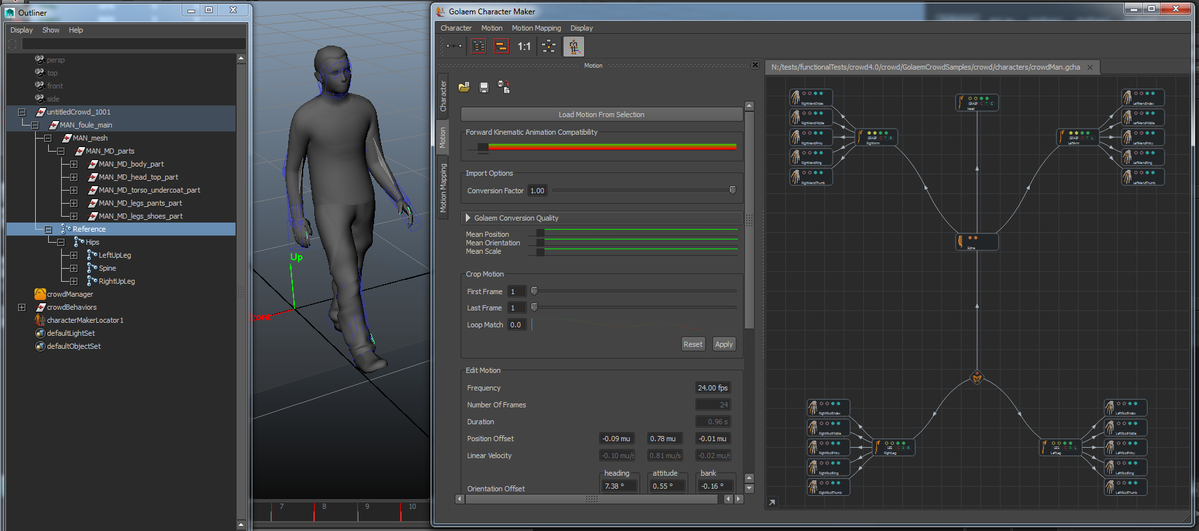This screenshot has width=1199, height=531.
Task: Open the Motion Mapping menu
Action: [535, 28]
